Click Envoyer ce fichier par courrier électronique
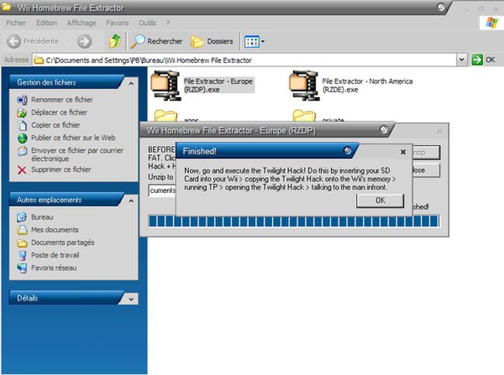 (77, 154)
